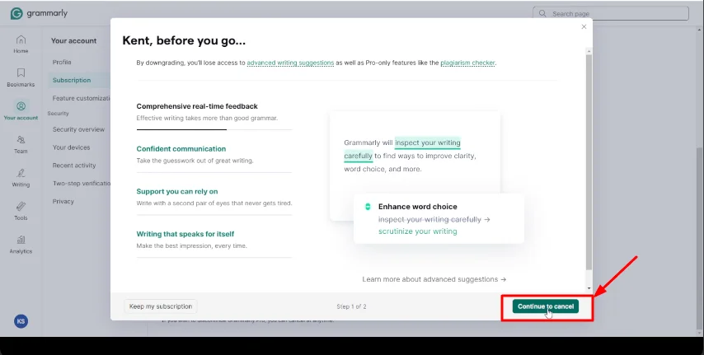Open Two-step verification settings
The height and width of the screenshot is (355, 704).
click(x=82, y=183)
